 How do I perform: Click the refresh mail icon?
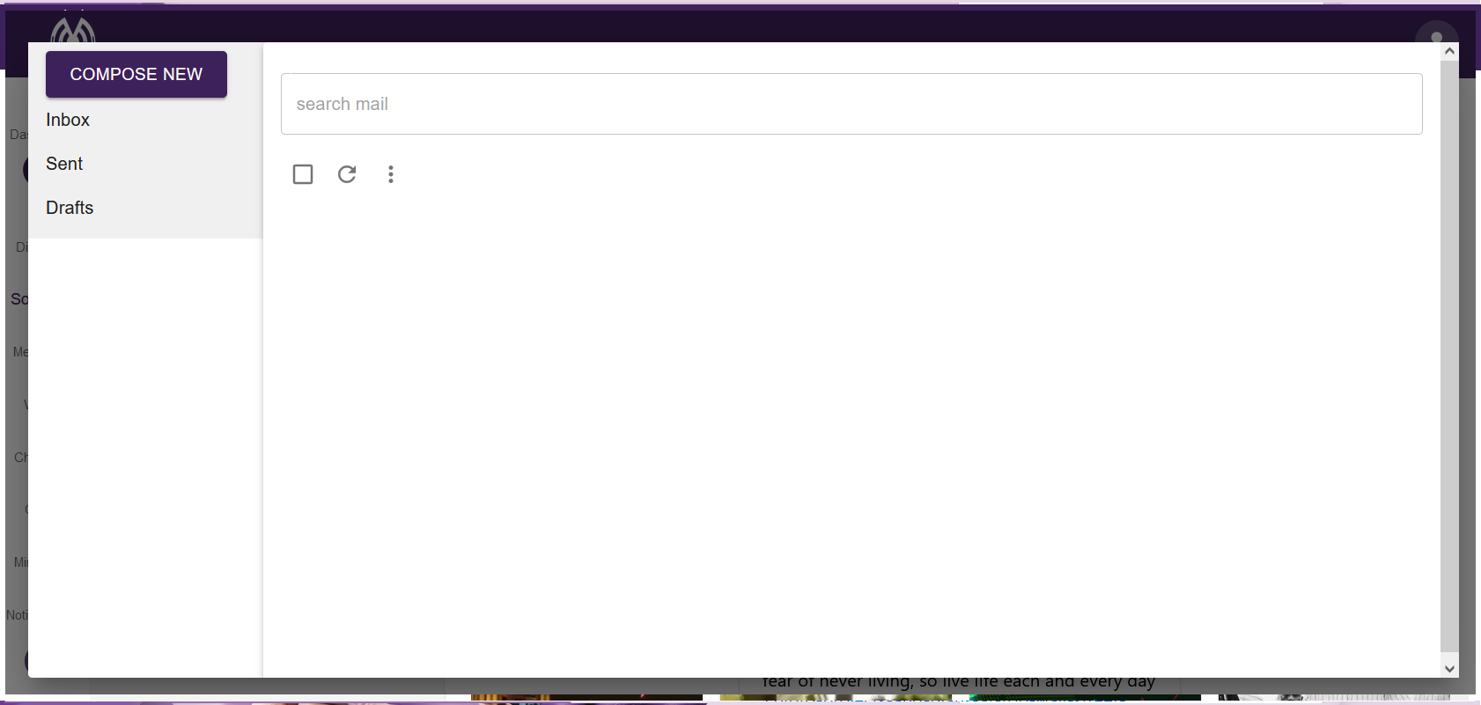pos(347,174)
